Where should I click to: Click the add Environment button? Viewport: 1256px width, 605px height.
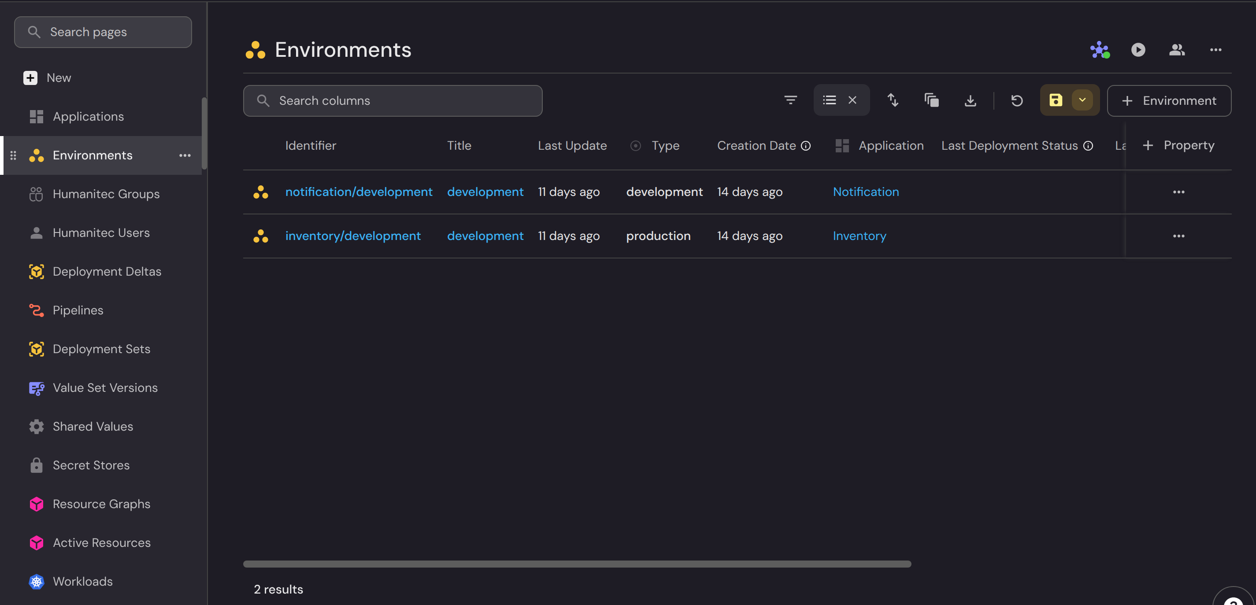pyautogui.click(x=1169, y=101)
